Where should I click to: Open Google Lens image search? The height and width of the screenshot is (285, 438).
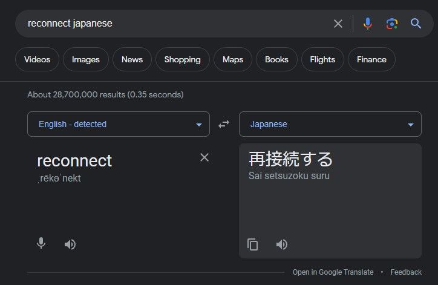pyautogui.click(x=392, y=24)
